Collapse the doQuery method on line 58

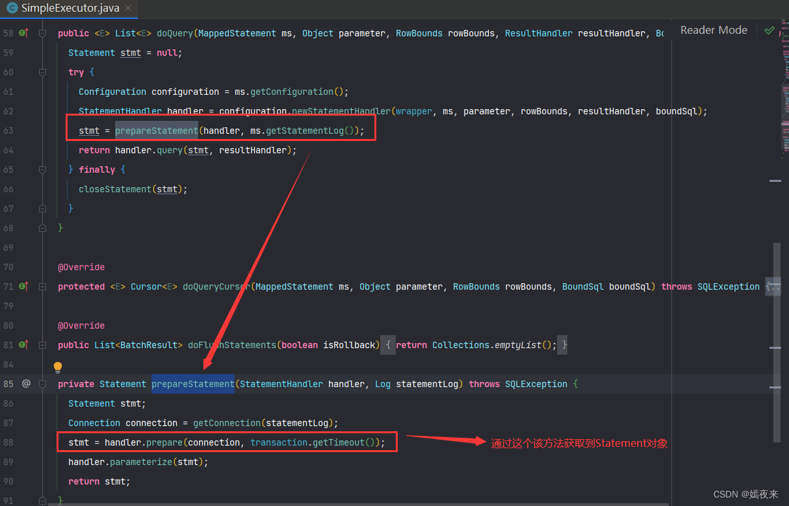pos(42,33)
